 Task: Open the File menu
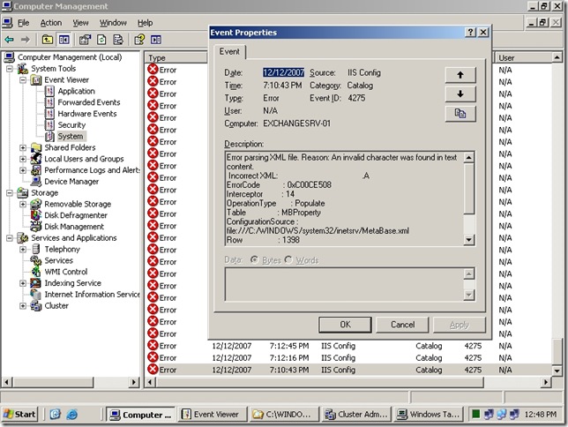(24, 23)
